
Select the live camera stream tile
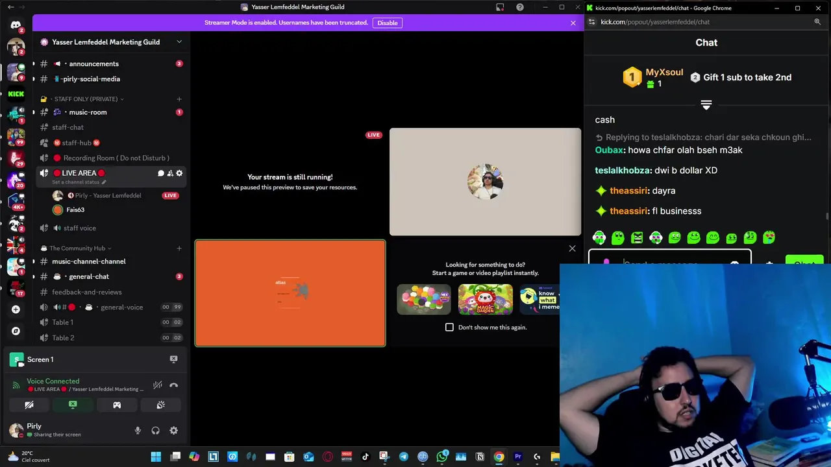485,182
